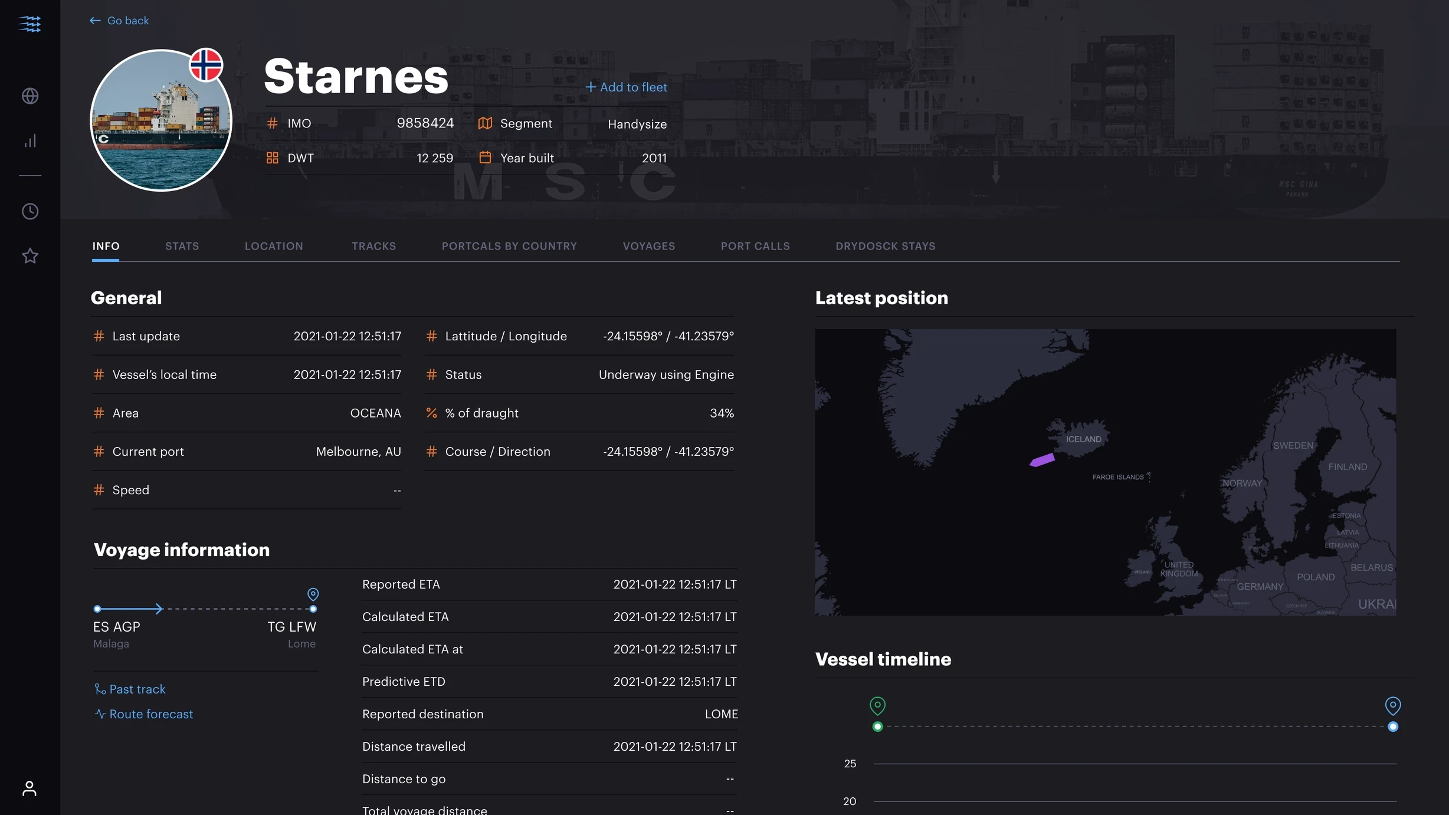The height and width of the screenshot is (815, 1449).
Task: Switch to the LOCATION tab
Action: [274, 246]
